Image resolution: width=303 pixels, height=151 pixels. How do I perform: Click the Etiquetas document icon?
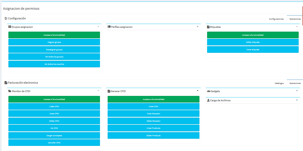[208, 27]
